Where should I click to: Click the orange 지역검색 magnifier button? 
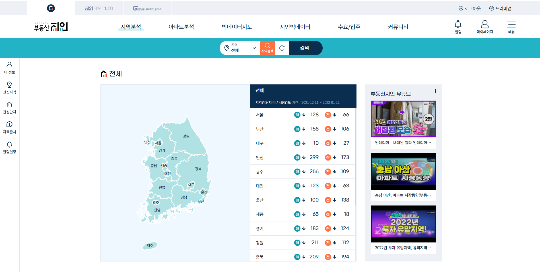[x=267, y=48]
